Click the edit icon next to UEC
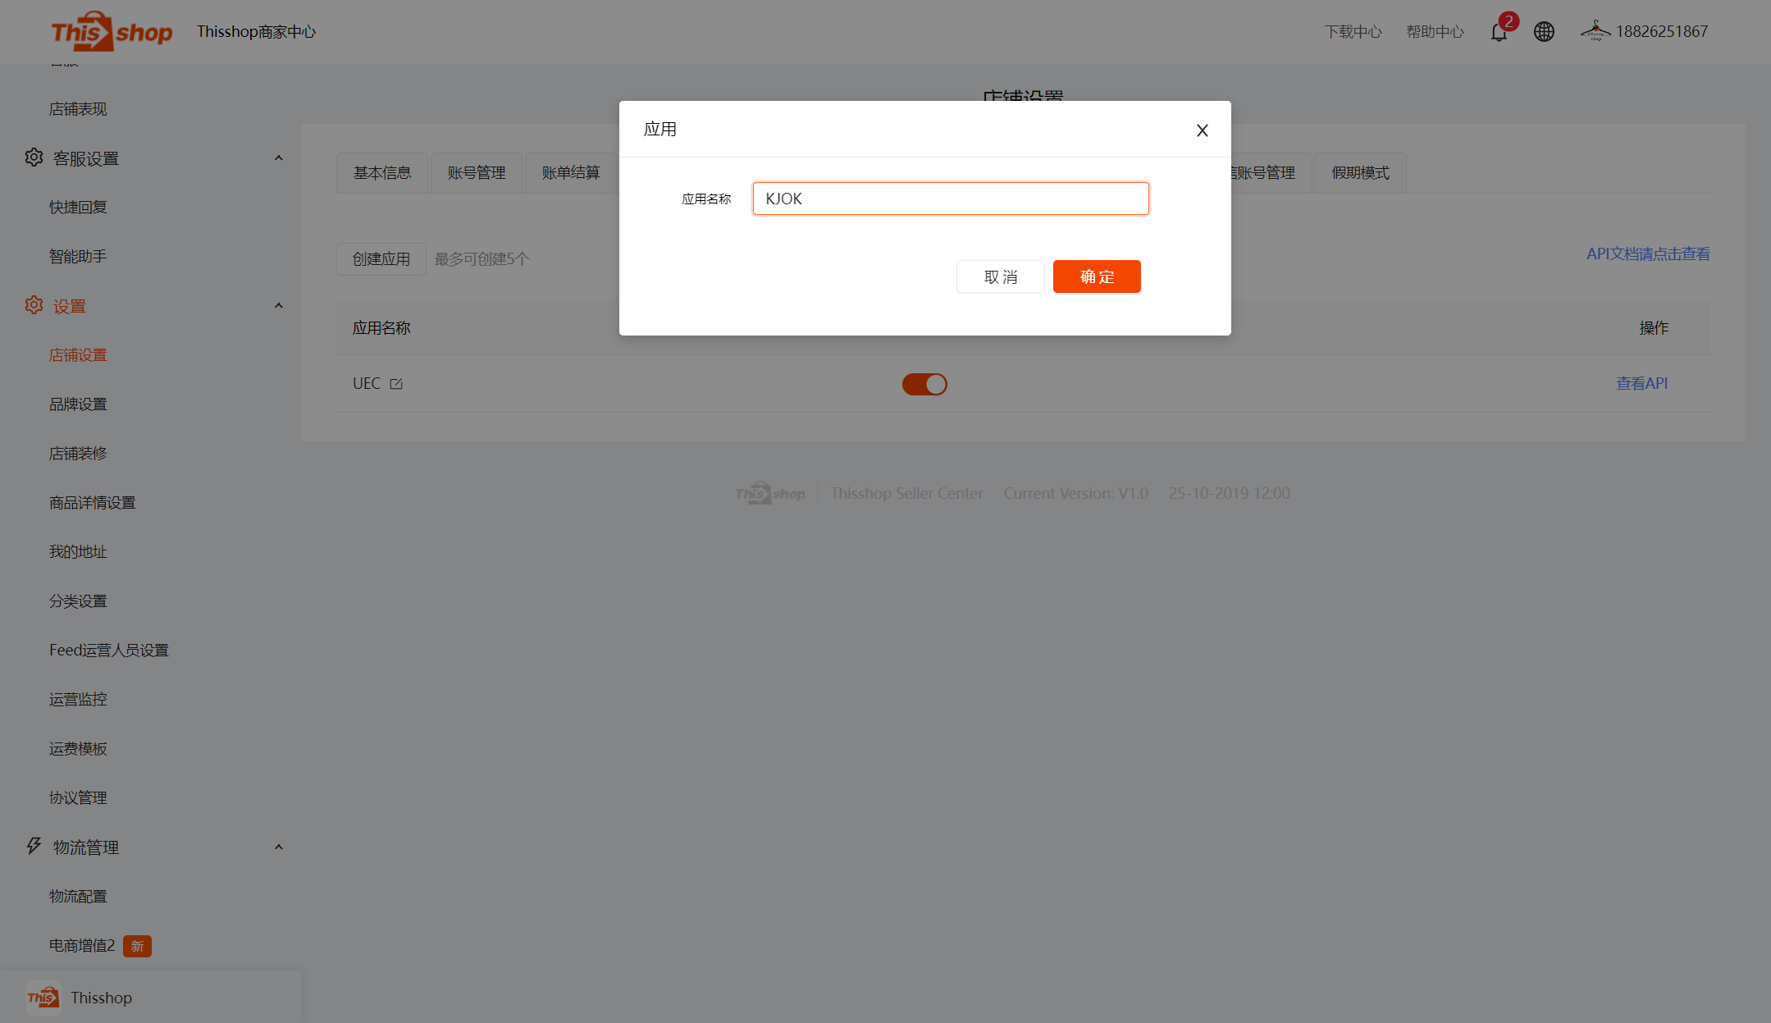 tap(396, 384)
